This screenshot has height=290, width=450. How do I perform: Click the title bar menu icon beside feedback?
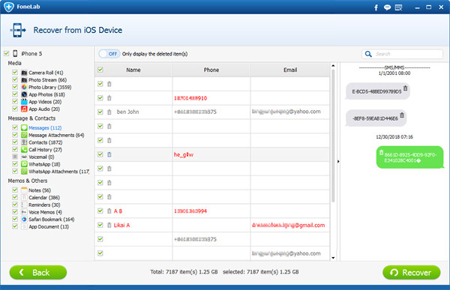[398, 7]
